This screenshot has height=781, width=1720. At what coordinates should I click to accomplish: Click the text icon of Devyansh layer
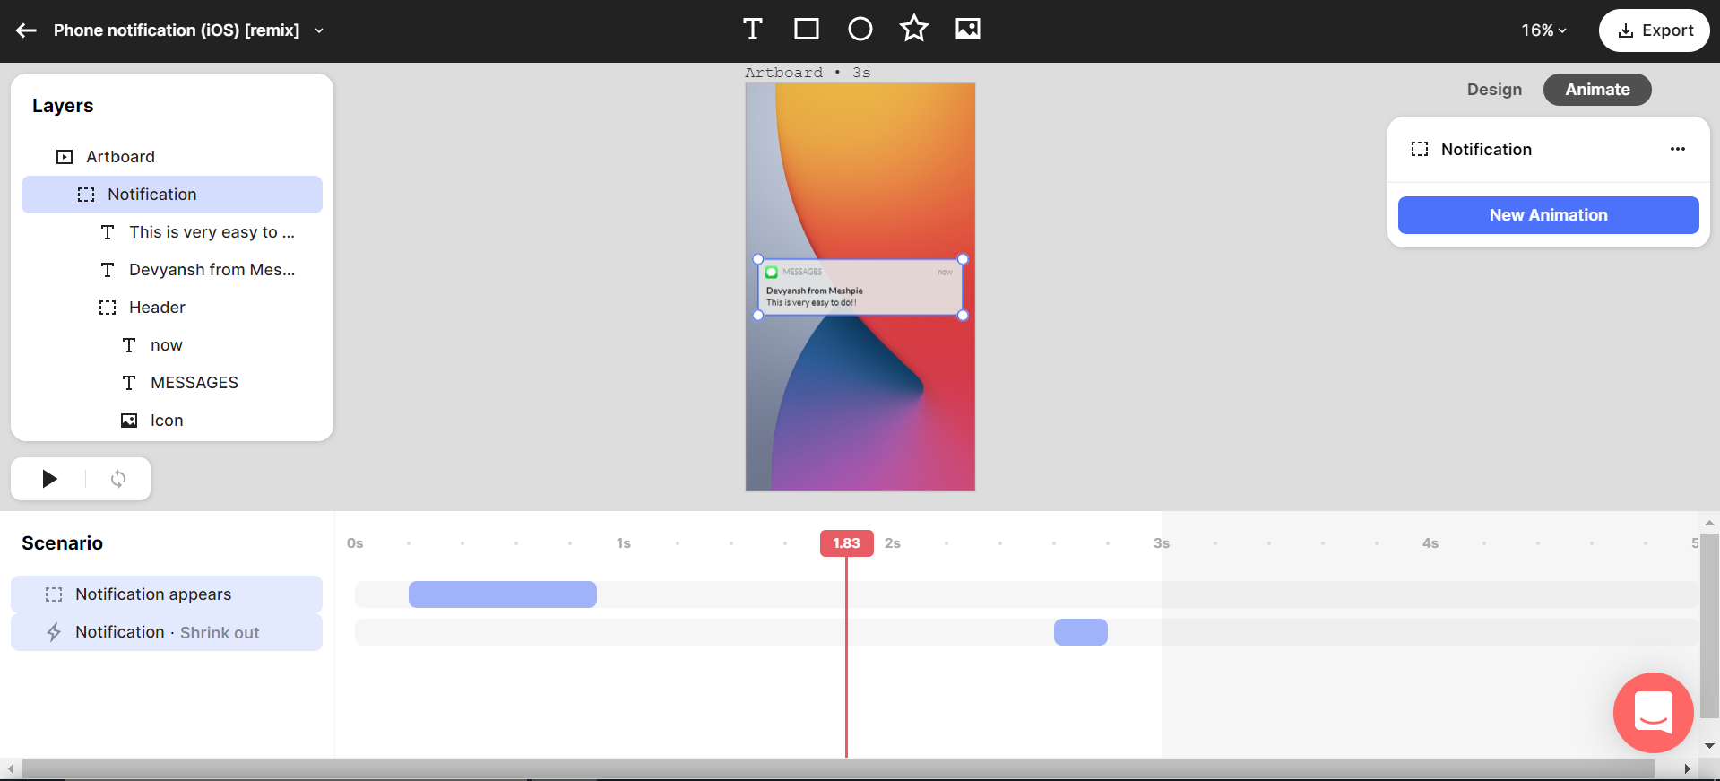click(x=108, y=270)
